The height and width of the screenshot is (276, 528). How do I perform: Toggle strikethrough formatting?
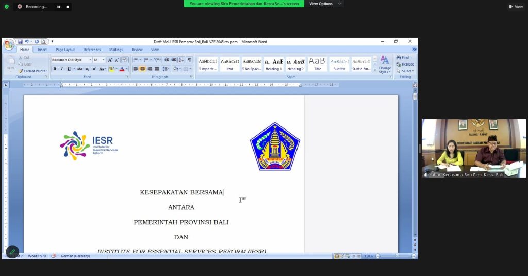[80, 69]
